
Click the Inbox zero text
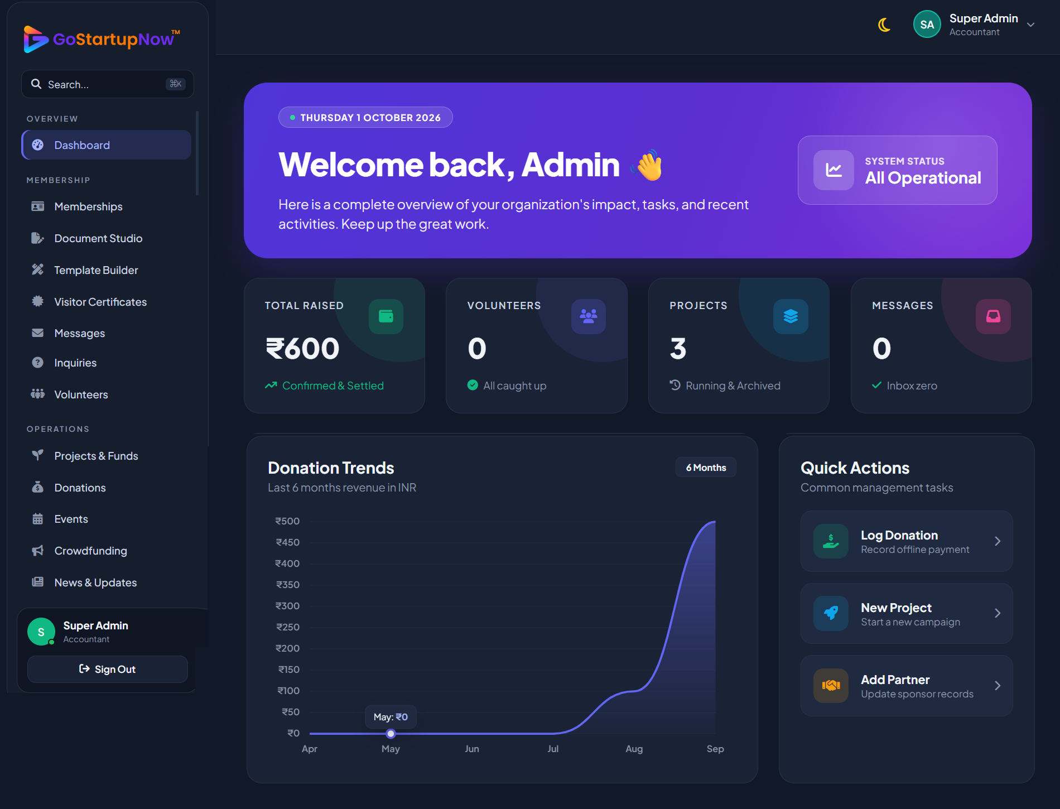(912, 386)
